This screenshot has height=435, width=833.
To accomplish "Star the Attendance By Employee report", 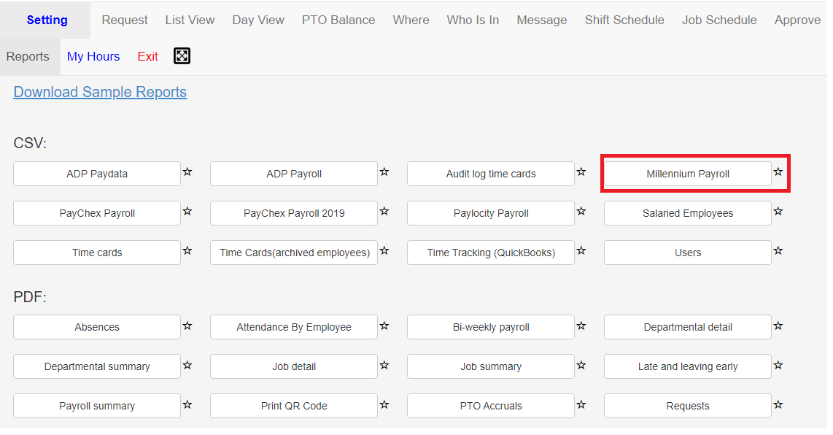I will pyautogui.click(x=384, y=326).
